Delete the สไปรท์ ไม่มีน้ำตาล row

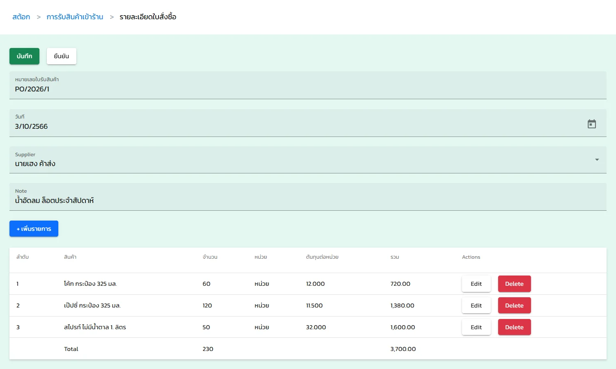tap(514, 327)
